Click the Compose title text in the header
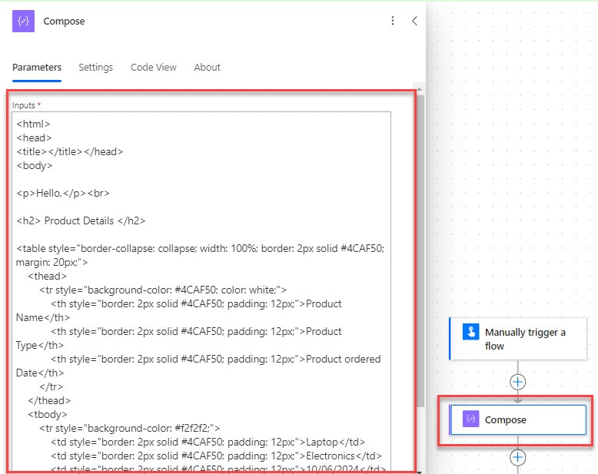 [64, 22]
